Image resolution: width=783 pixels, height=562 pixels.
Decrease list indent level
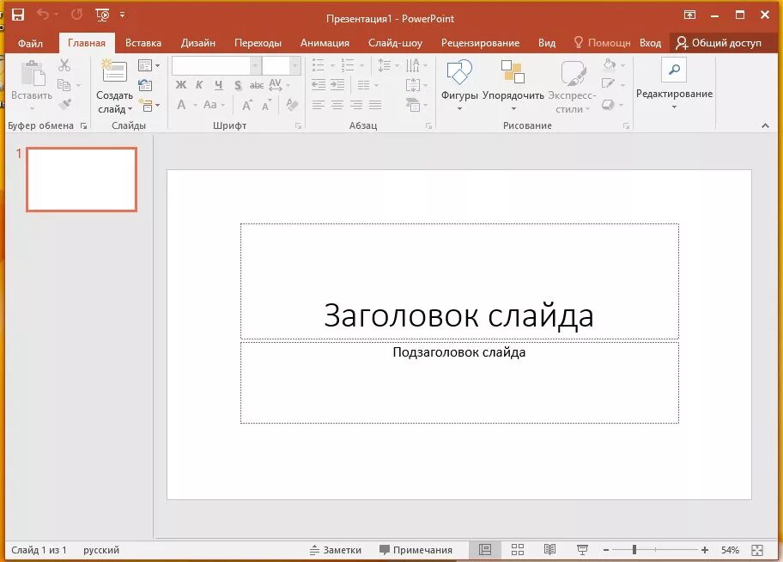point(319,85)
